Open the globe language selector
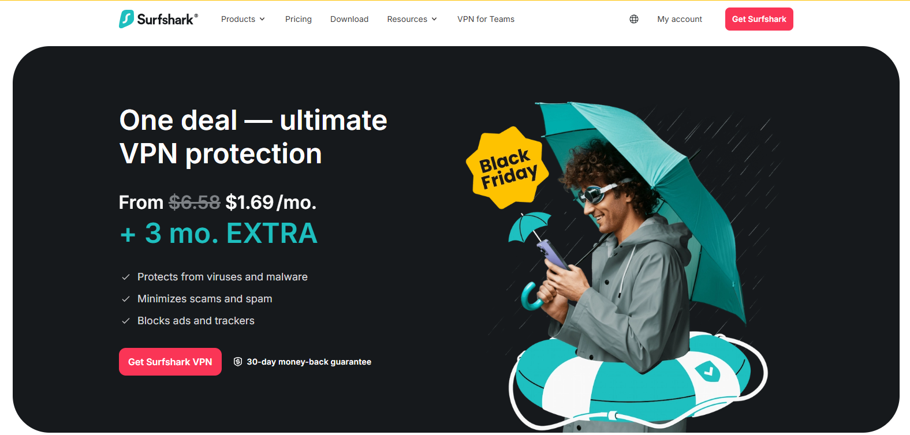Viewport: 910px width, 435px height. coord(634,19)
